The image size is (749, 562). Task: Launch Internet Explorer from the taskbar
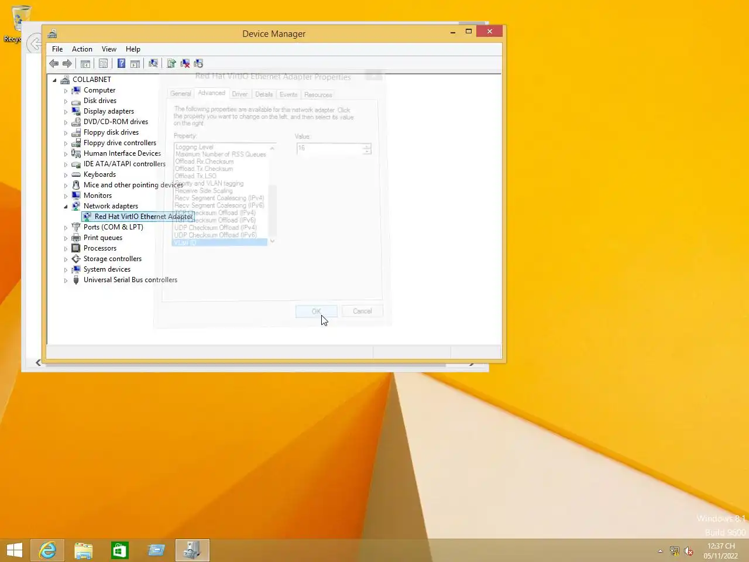coord(47,550)
